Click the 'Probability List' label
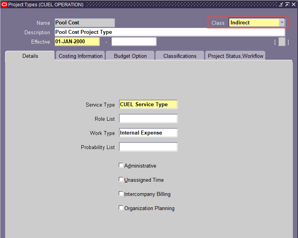This screenshot has width=298, height=238. point(97,147)
